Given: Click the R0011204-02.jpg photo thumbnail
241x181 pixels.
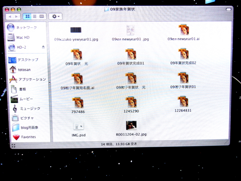Looking at the screenshot, I should click(131, 125).
